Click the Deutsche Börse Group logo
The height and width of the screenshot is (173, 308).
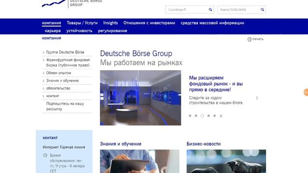point(72,3)
